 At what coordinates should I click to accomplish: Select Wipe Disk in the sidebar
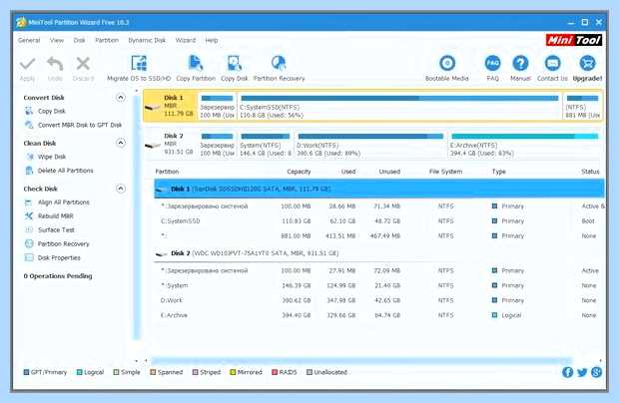(51, 157)
